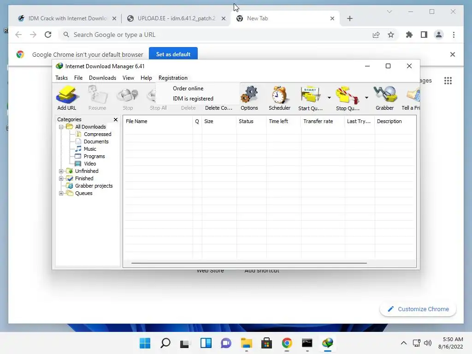Sort by Transfer rate column
This screenshot has height=354, width=472.
(323, 121)
